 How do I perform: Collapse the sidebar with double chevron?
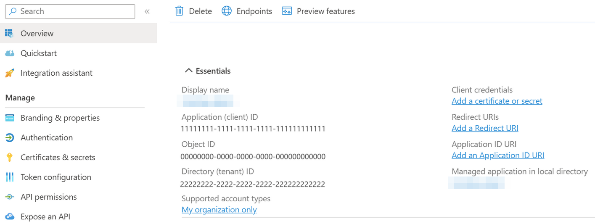click(147, 11)
